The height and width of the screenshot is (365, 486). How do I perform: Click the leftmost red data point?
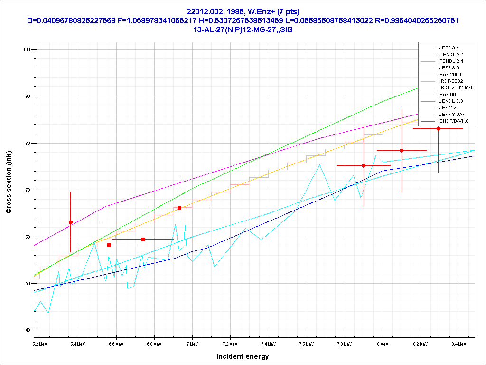(x=71, y=222)
